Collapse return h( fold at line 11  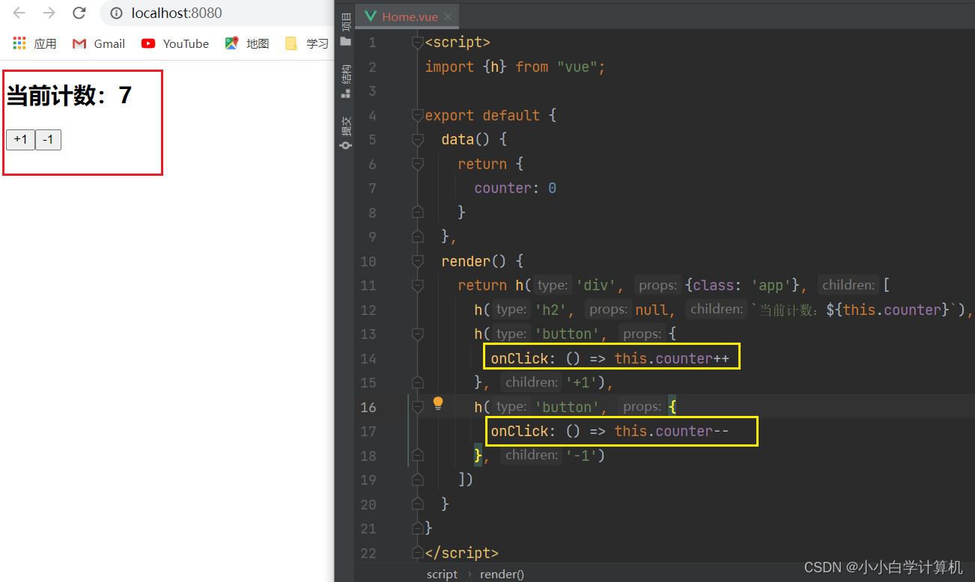pyautogui.click(x=418, y=286)
